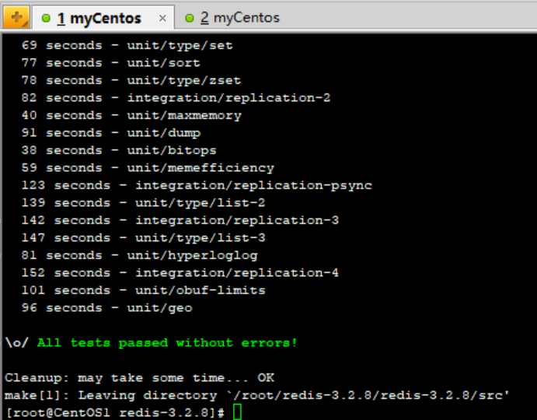Click the 'Leaving directory' make output line
Image resolution: width=537 pixels, height=420 pixels.
(256, 395)
